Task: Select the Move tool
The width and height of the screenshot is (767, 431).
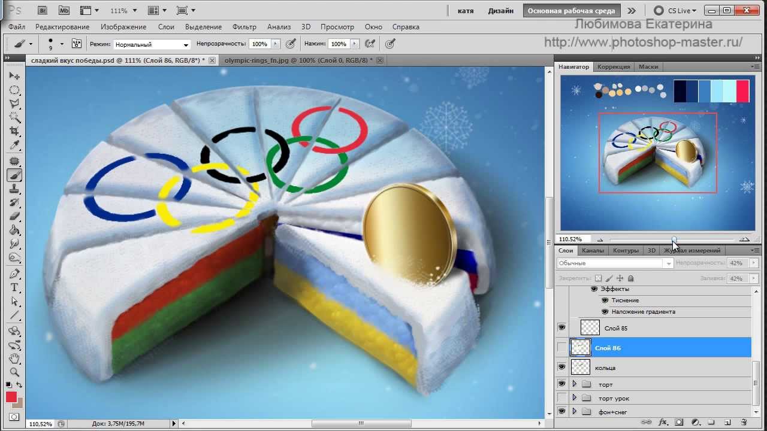Action: (14, 76)
